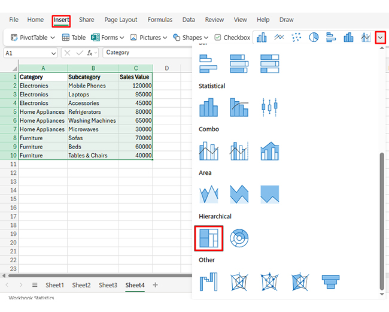Screen dimensions: 389x312
Task: Open the Draw tab
Action: (x=286, y=20)
